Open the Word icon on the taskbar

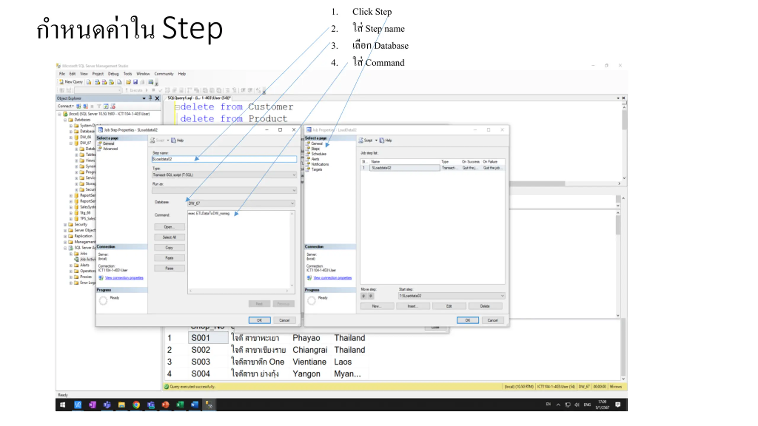coord(194,405)
